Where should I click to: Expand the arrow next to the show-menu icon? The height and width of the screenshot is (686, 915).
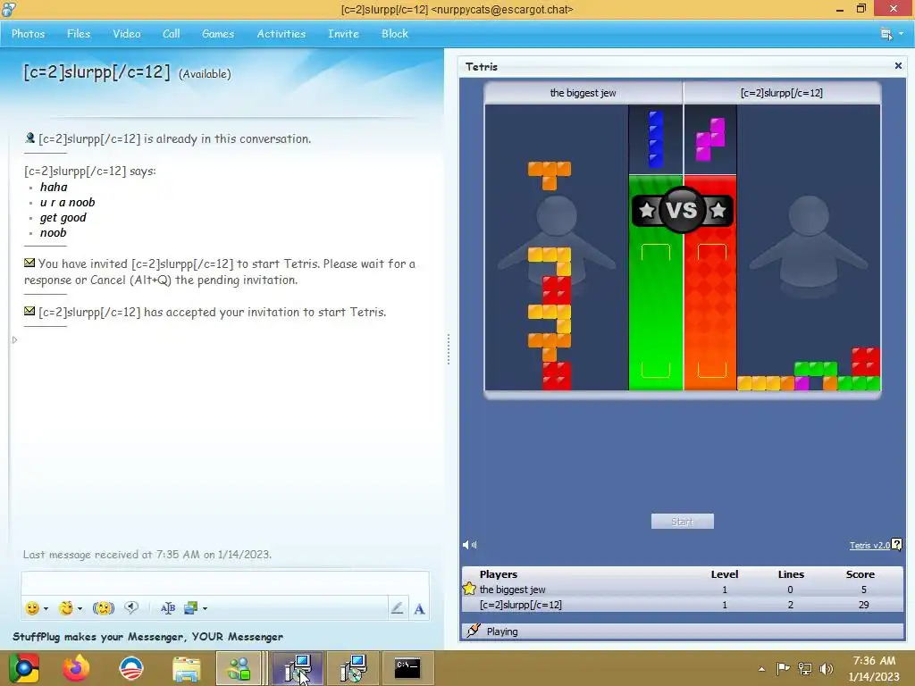pyautogui.click(x=902, y=34)
